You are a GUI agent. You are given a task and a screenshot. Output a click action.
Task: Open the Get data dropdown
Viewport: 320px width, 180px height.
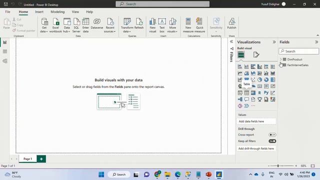(44, 29)
